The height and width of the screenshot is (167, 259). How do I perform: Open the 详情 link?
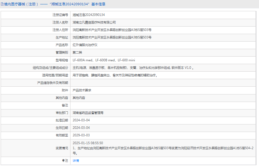tap(76, 160)
